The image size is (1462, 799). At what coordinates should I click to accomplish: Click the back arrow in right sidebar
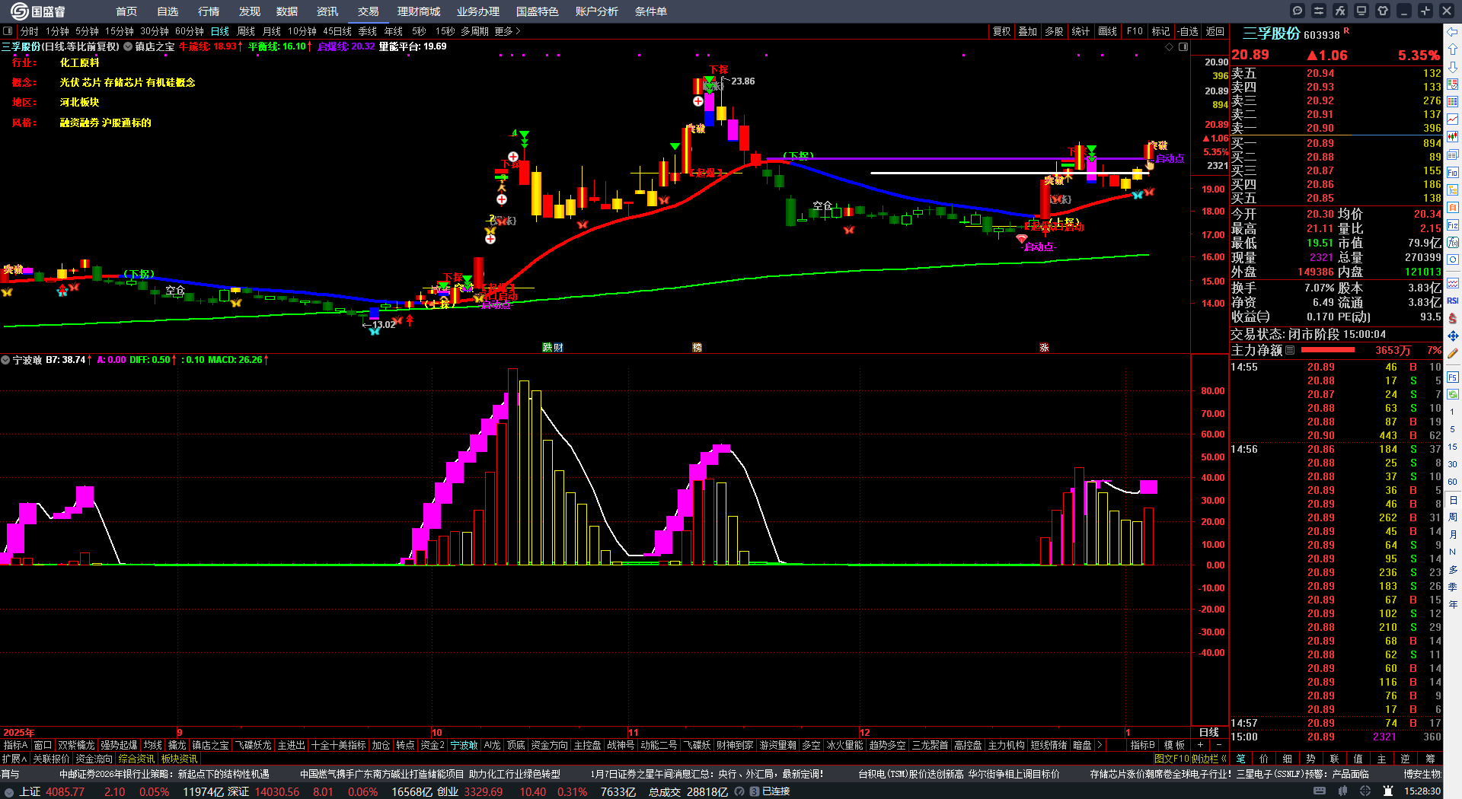coord(1453,31)
